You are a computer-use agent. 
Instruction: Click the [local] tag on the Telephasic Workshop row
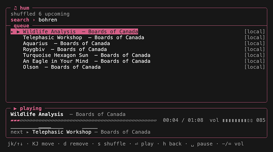click(x=254, y=38)
